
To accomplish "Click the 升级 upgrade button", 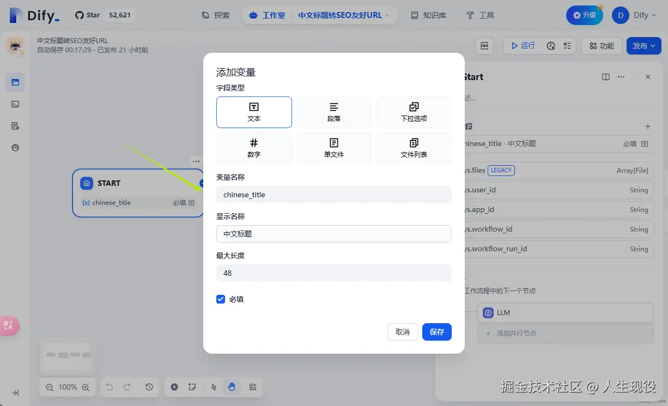I will pyautogui.click(x=585, y=15).
